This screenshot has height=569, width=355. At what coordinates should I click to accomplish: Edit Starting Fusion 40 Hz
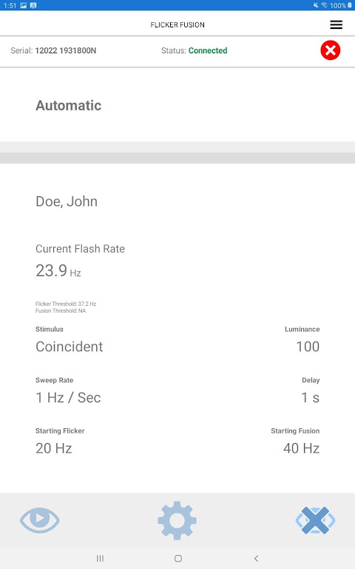301,448
